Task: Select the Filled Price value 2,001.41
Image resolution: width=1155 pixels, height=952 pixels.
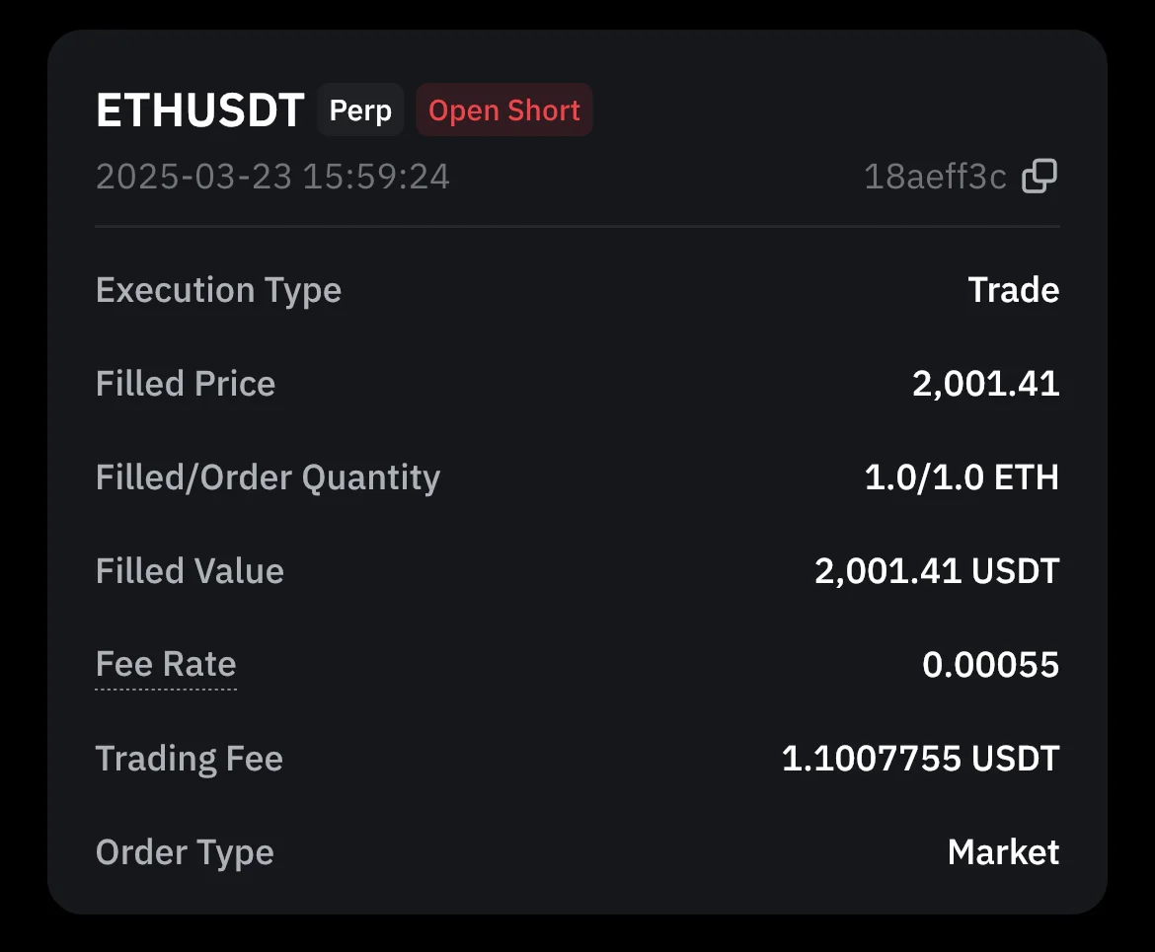Action: [985, 384]
